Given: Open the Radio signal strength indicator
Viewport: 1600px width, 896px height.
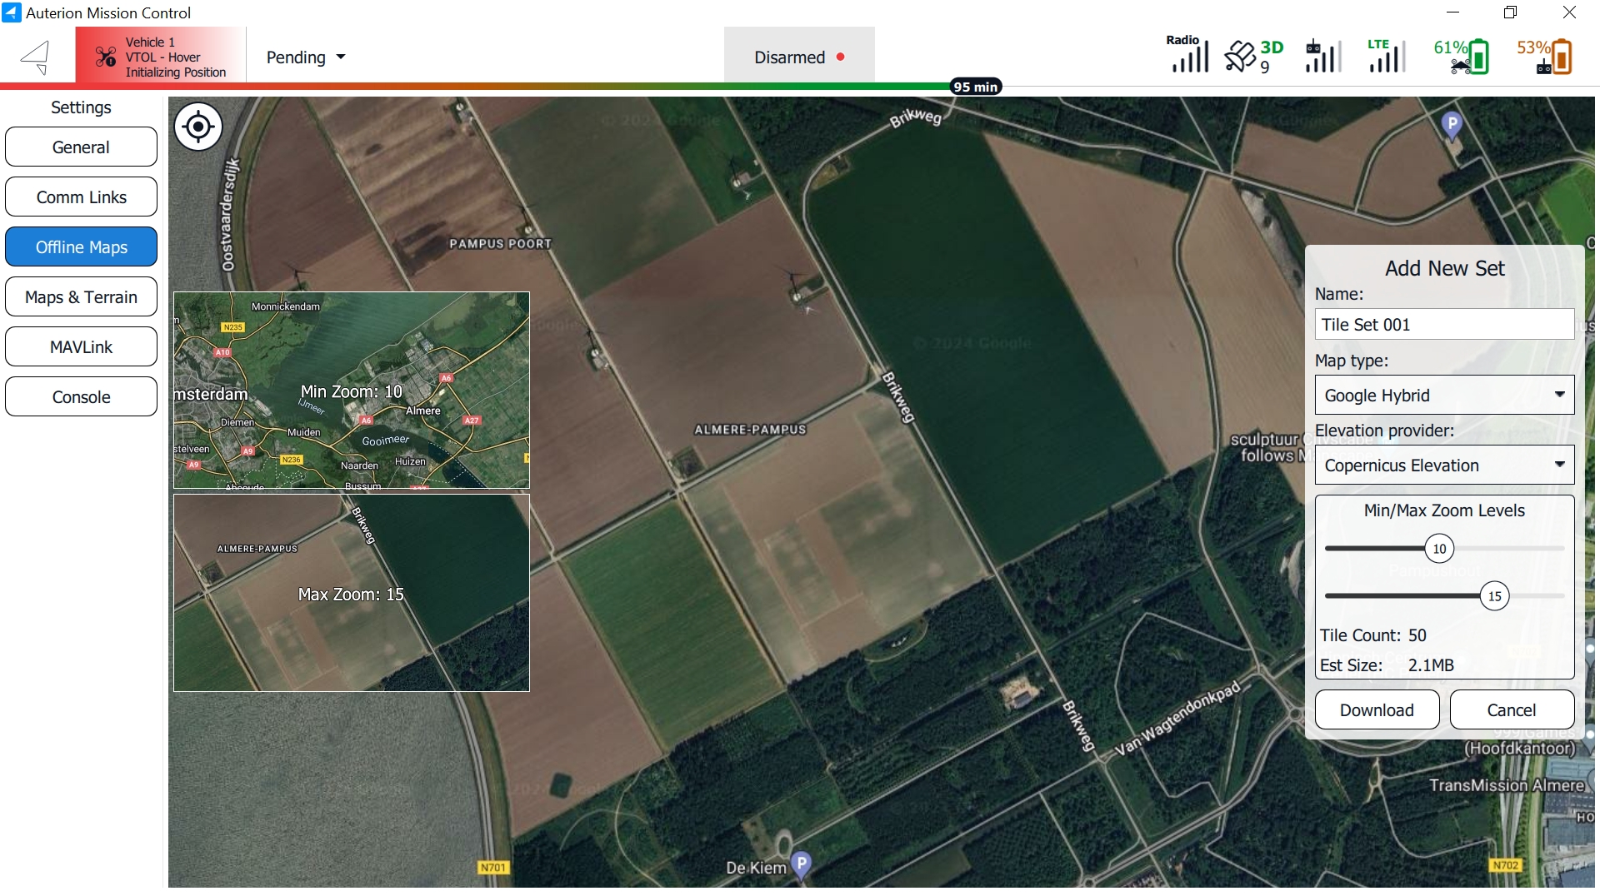Looking at the screenshot, I should (1187, 55).
